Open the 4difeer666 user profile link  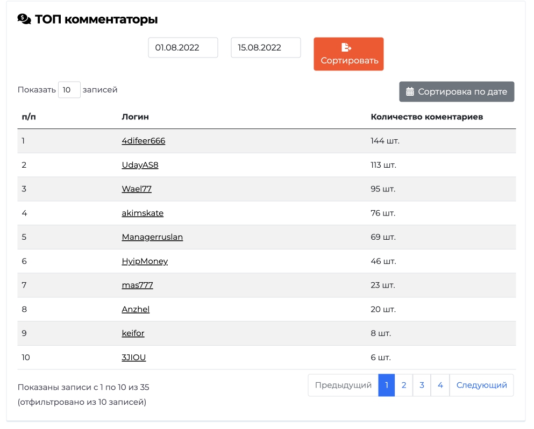[x=144, y=141]
